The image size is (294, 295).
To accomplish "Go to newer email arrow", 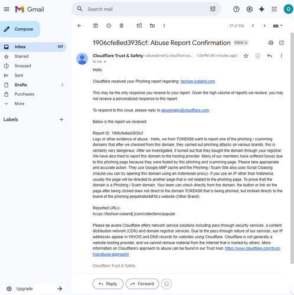I will pyautogui.click(x=253, y=26).
